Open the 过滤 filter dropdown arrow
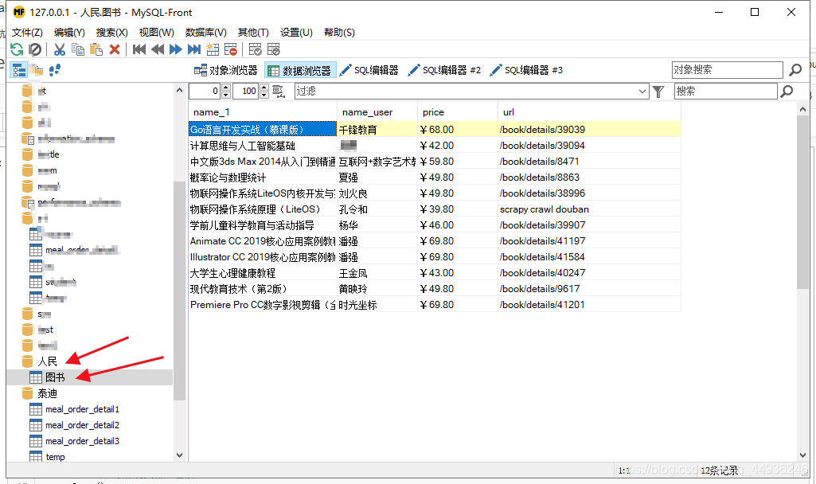This screenshot has width=816, height=484. click(642, 92)
